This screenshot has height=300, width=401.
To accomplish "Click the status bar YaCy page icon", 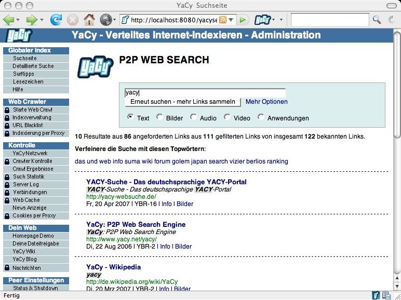I will [x=376, y=296].
